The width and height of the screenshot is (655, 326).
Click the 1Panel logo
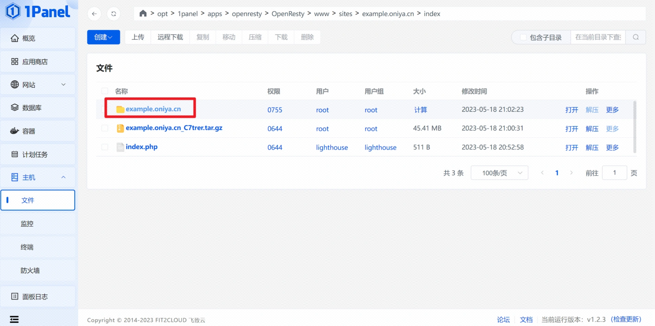point(38,12)
